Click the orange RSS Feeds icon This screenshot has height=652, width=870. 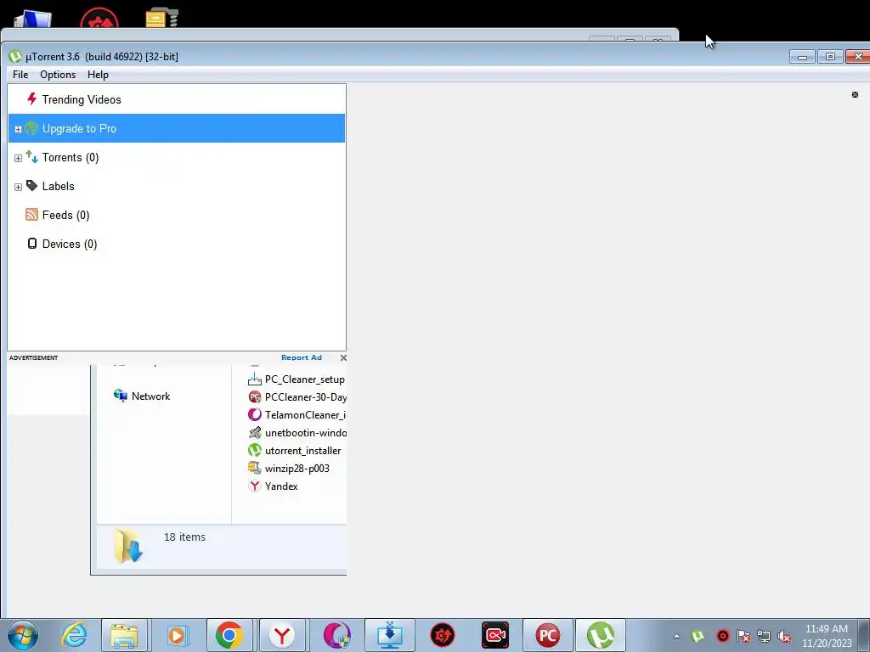point(31,215)
